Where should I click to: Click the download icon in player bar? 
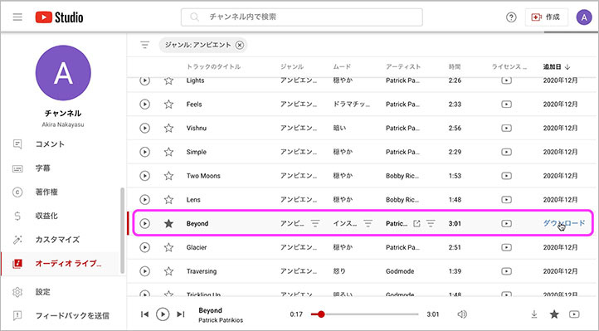coord(534,314)
